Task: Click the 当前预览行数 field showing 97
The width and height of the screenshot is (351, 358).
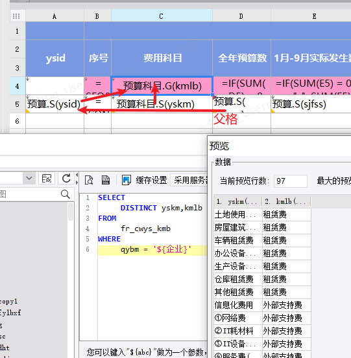Action: tap(291, 181)
